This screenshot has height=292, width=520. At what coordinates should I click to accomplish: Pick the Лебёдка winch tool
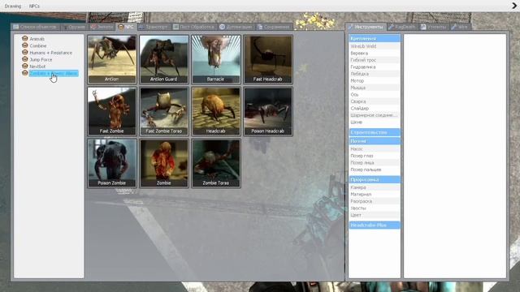click(375, 74)
